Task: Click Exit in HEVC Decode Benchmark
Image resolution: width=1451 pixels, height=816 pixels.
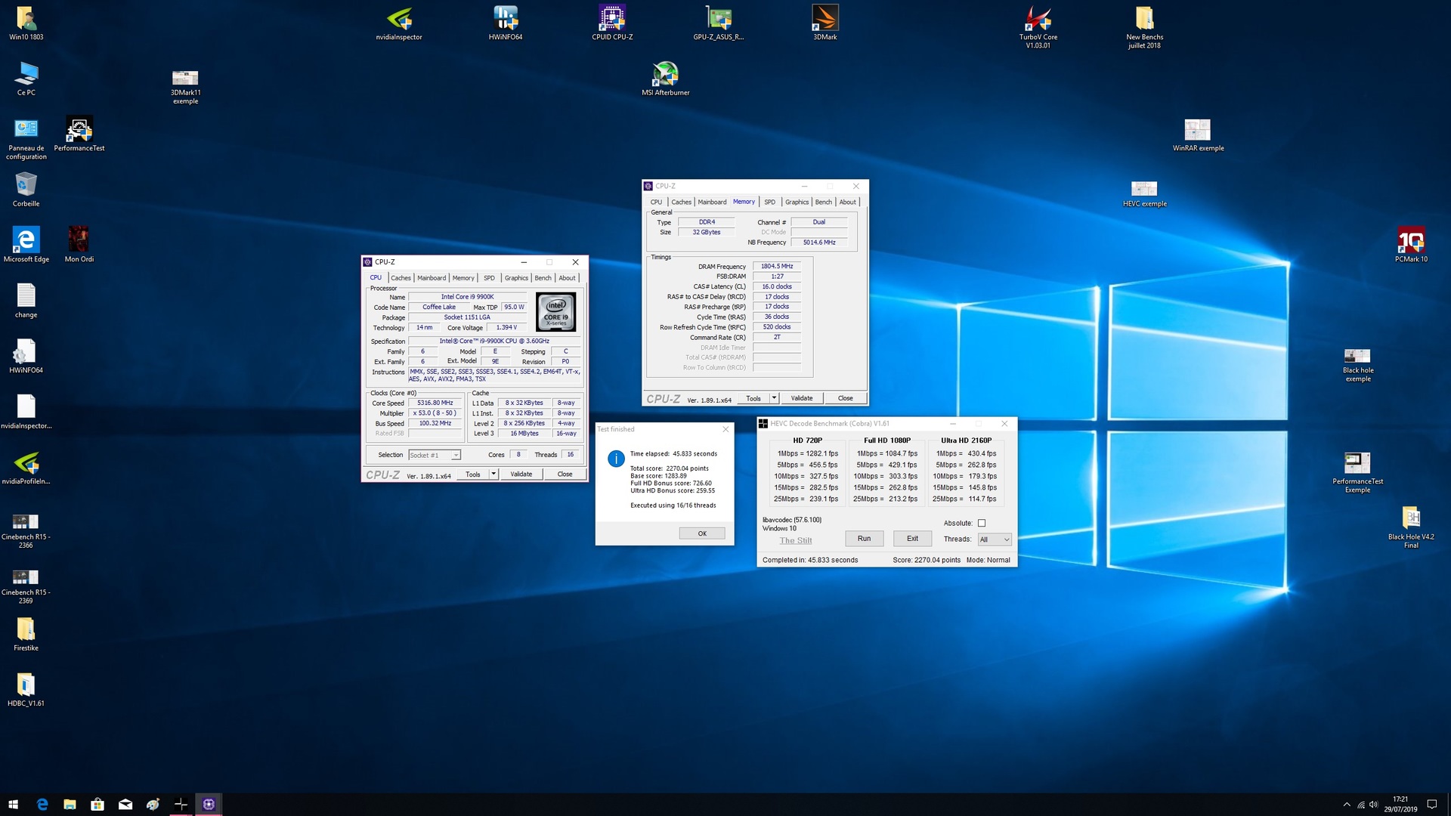Action: click(x=912, y=539)
